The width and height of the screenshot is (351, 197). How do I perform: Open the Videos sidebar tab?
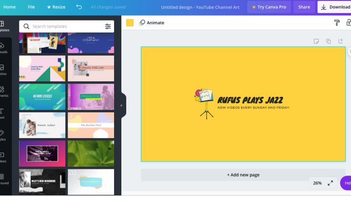3,158
